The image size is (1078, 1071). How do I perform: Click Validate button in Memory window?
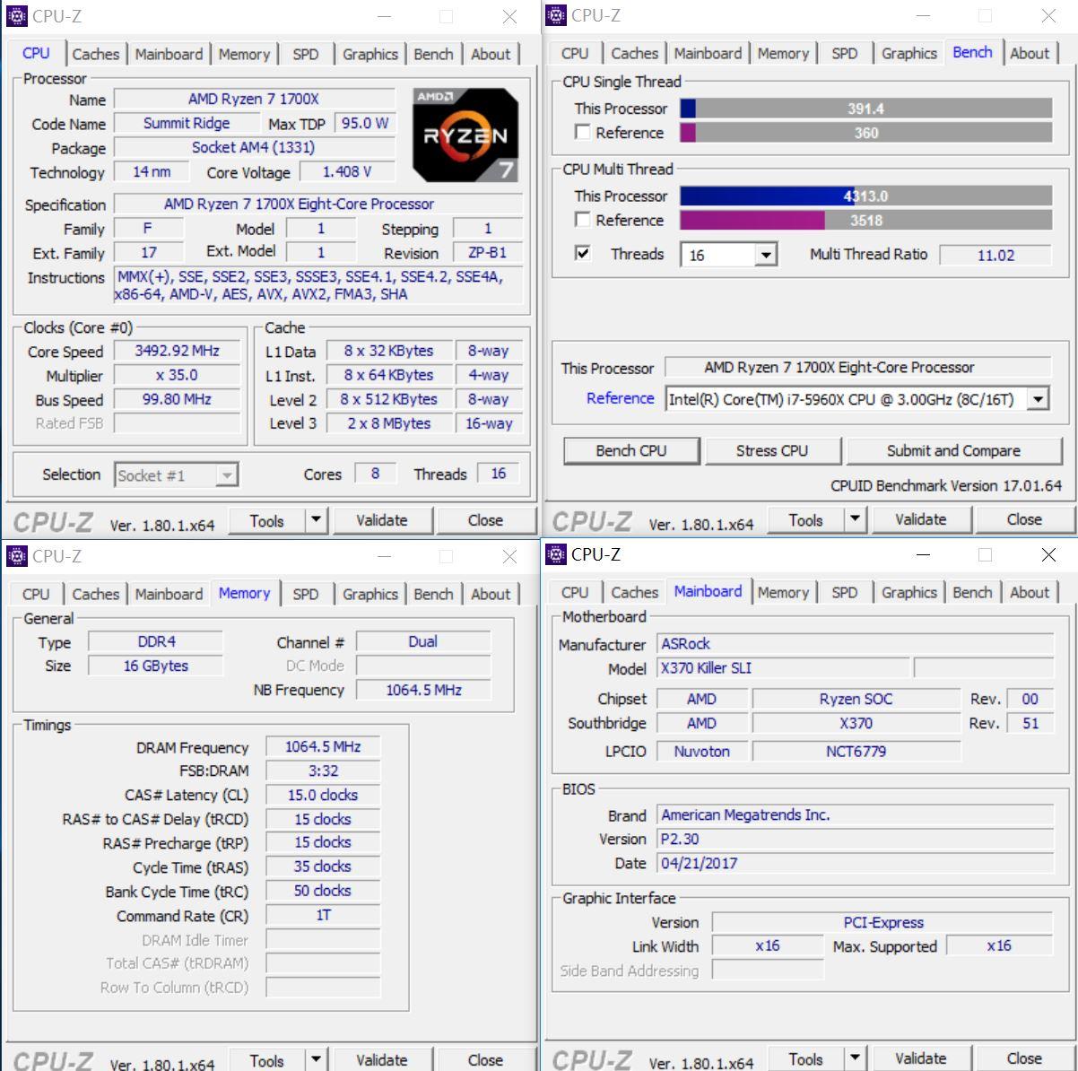coord(382,1060)
